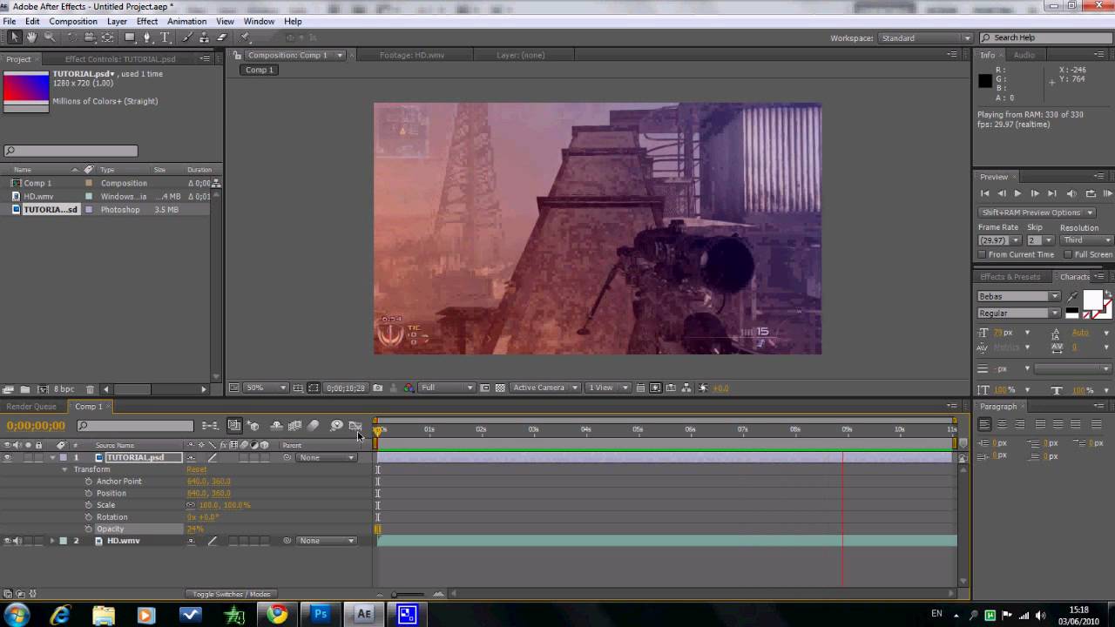
Task: Switch to Photoshop in the taskbar
Action: tap(321, 615)
